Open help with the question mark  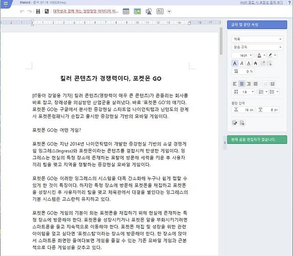[x=289, y=3]
